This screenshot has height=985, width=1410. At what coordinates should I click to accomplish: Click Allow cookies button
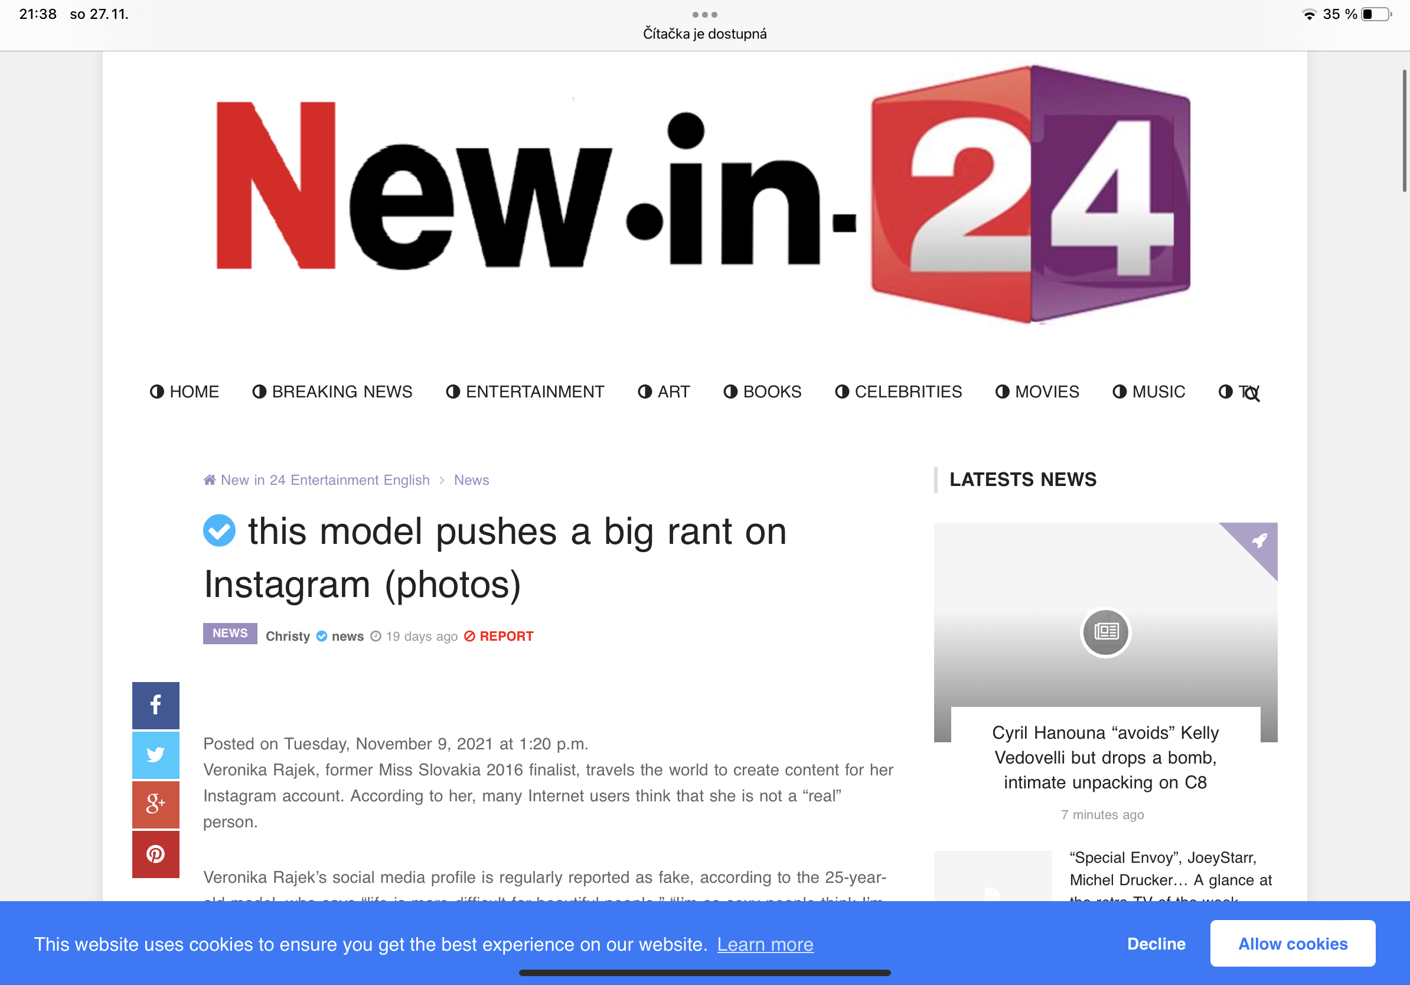1292,943
